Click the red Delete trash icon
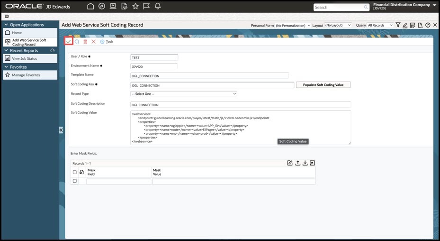The height and width of the screenshot is (241, 440). [x=85, y=42]
